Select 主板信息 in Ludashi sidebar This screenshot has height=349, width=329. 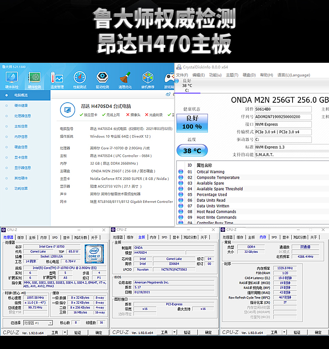coord(21,126)
